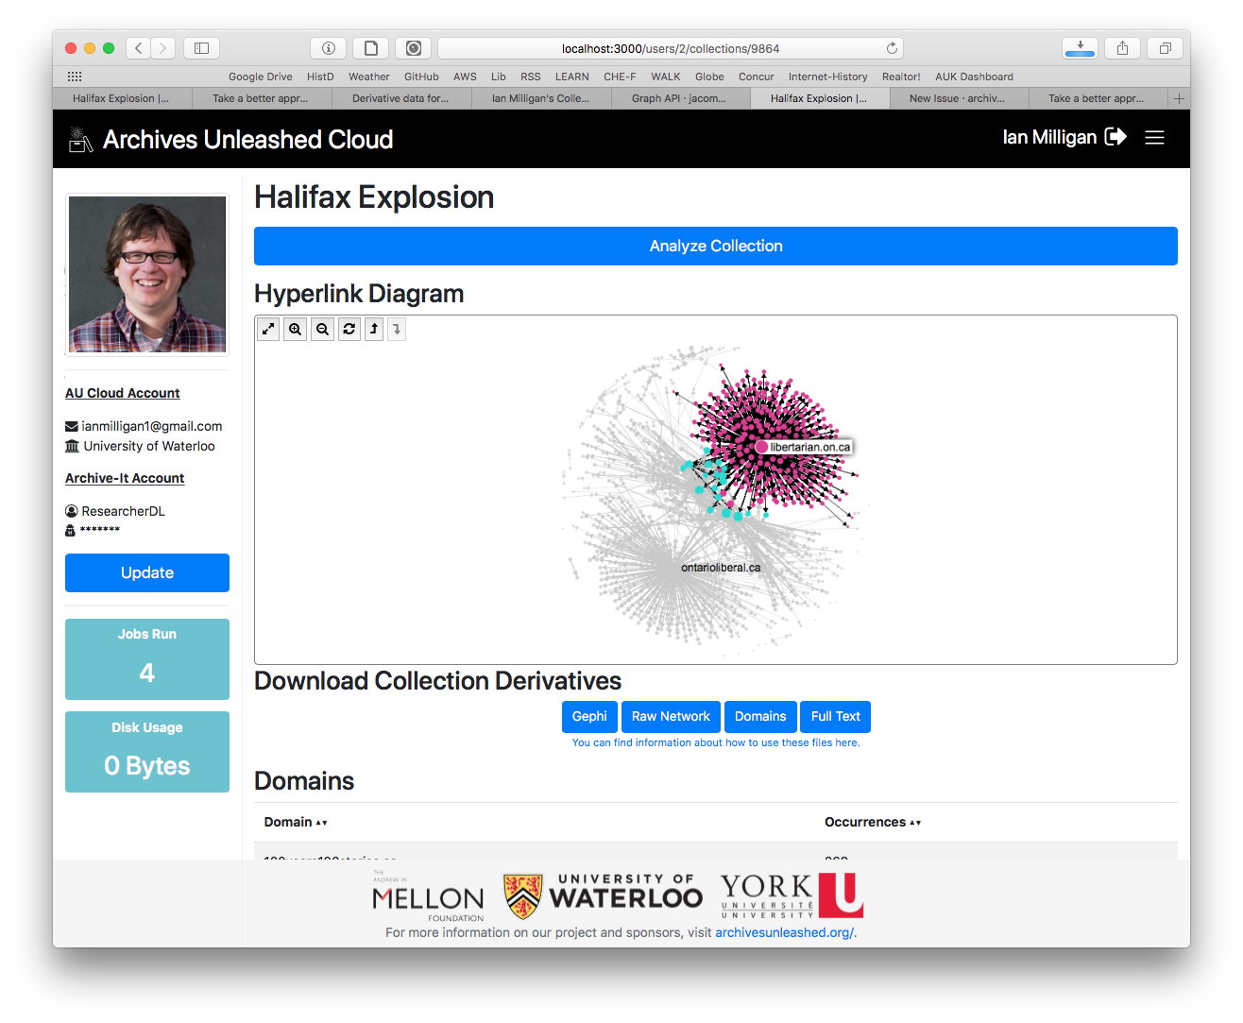Viewport: 1243px width, 1023px height.
Task: Click the greyed down-arrow graph control icon
Action: coord(397,329)
